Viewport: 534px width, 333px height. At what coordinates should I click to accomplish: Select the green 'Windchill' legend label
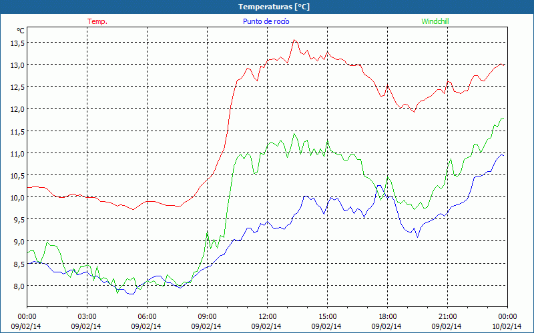coord(435,21)
